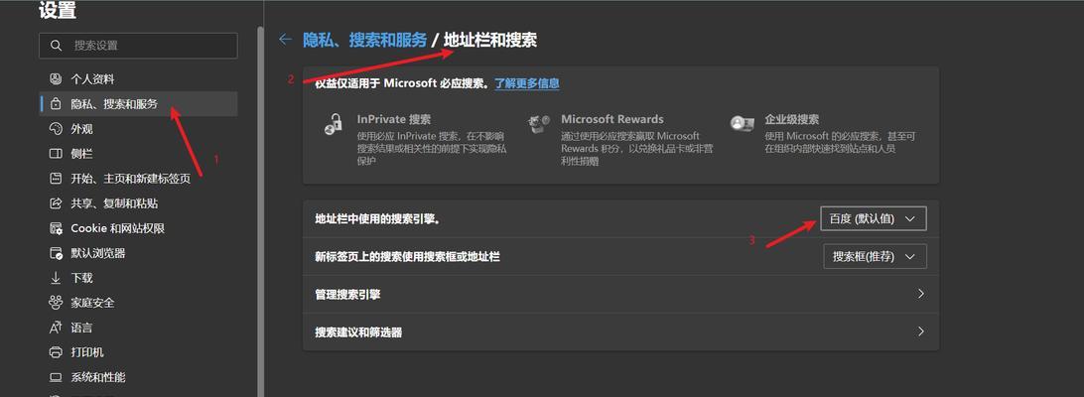Open 系统和性能 settings
This screenshot has width=1084, height=397.
[139, 377]
